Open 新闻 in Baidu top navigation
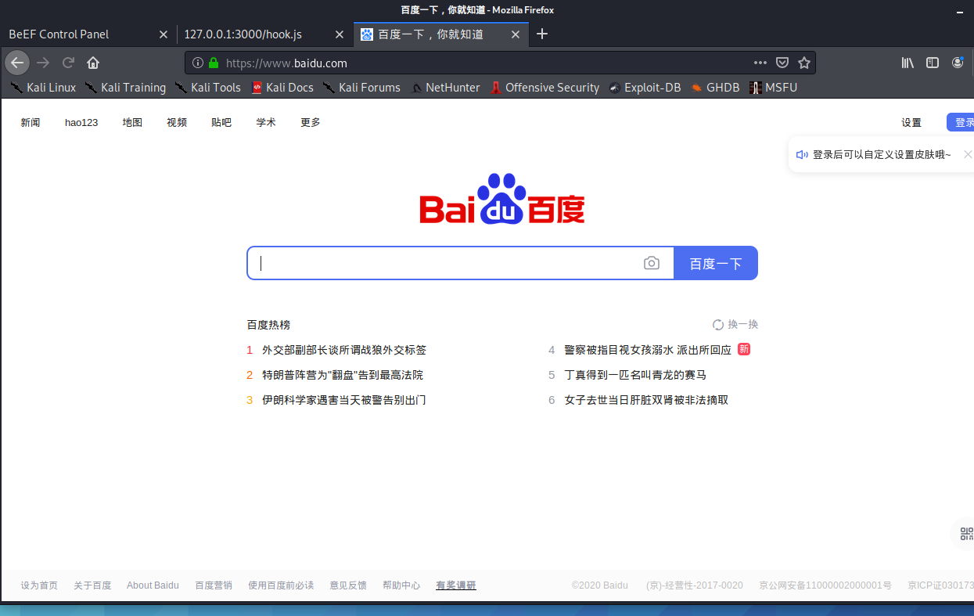Image resolution: width=974 pixels, height=616 pixels. pyautogui.click(x=31, y=123)
